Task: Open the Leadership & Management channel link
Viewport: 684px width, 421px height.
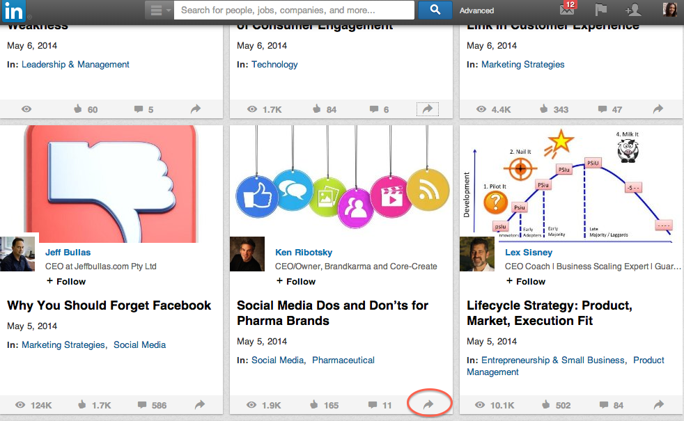Action: (75, 65)
